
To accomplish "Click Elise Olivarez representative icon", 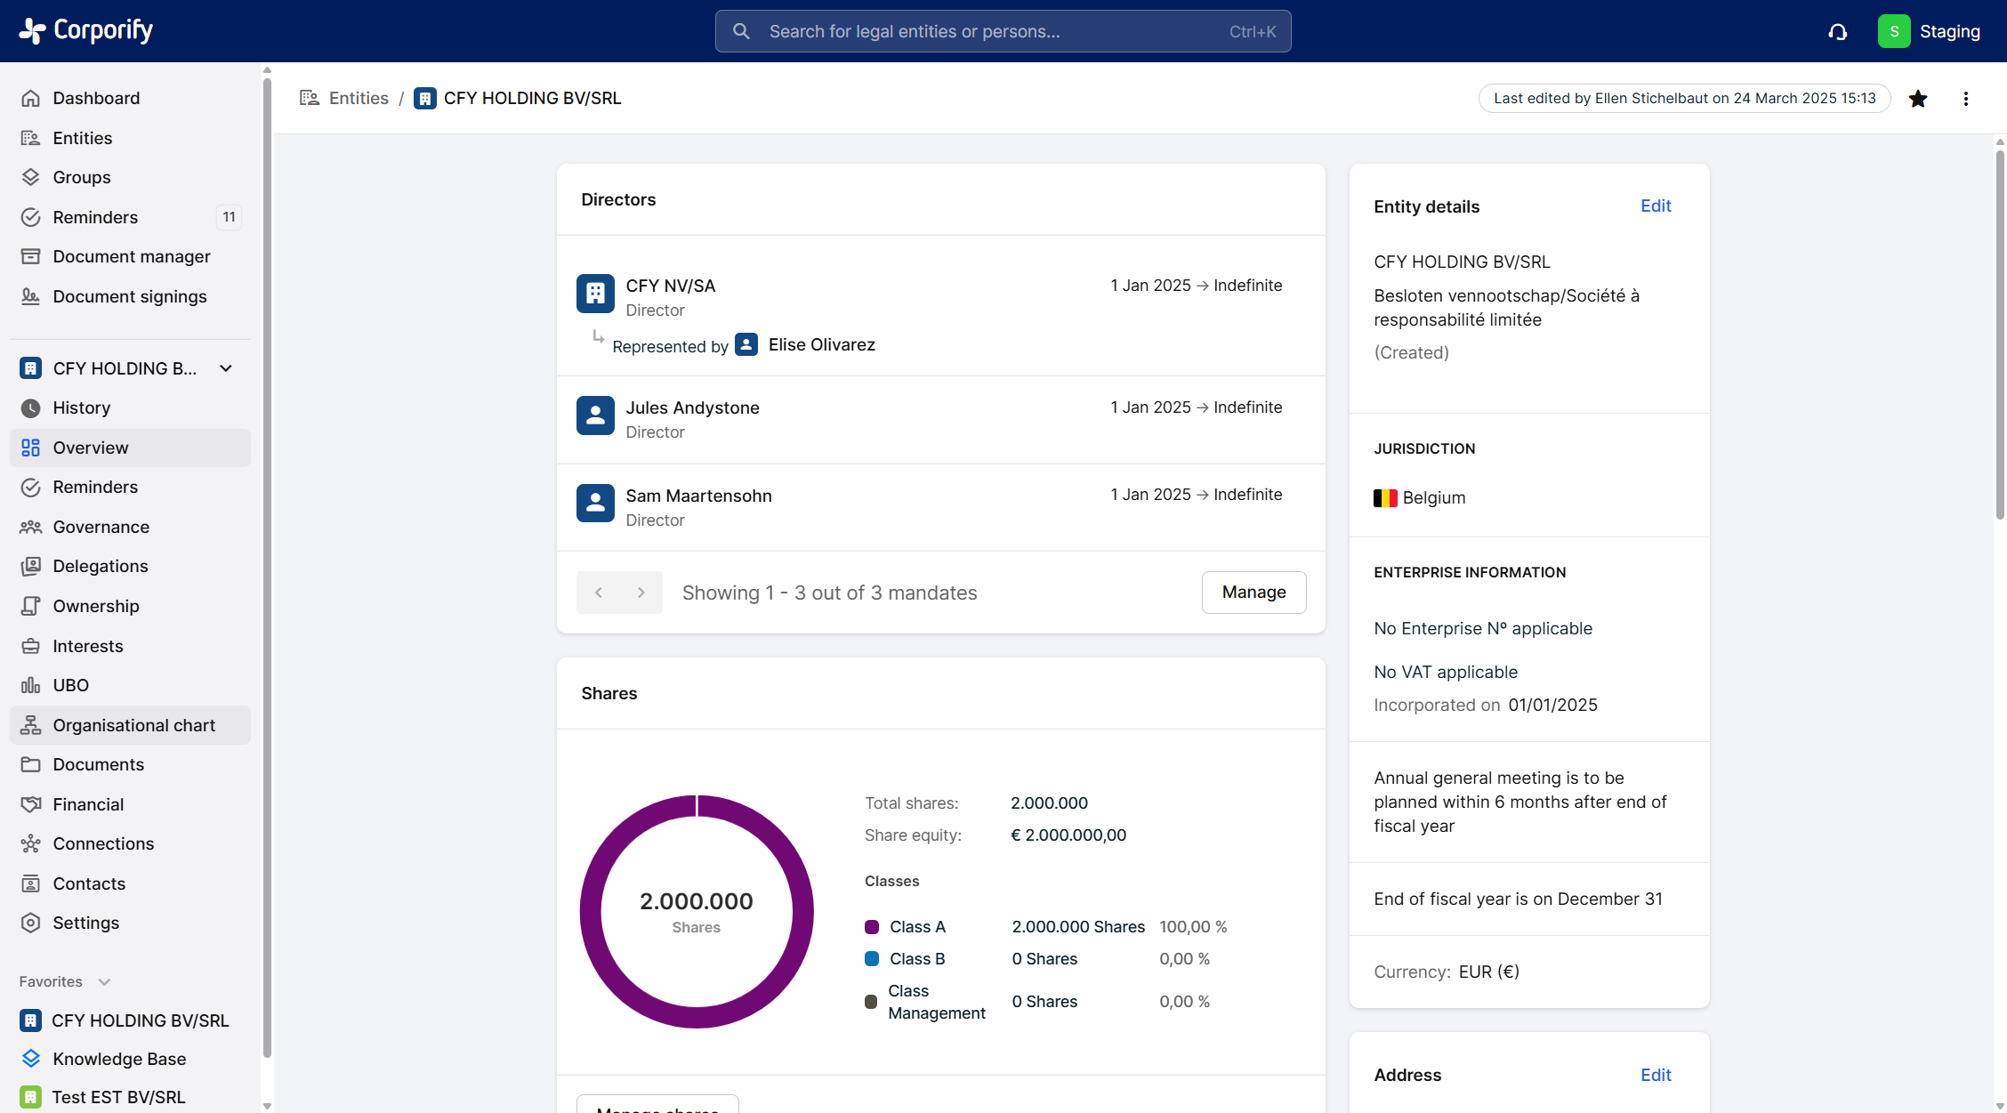I will click(x=746, y=344).
